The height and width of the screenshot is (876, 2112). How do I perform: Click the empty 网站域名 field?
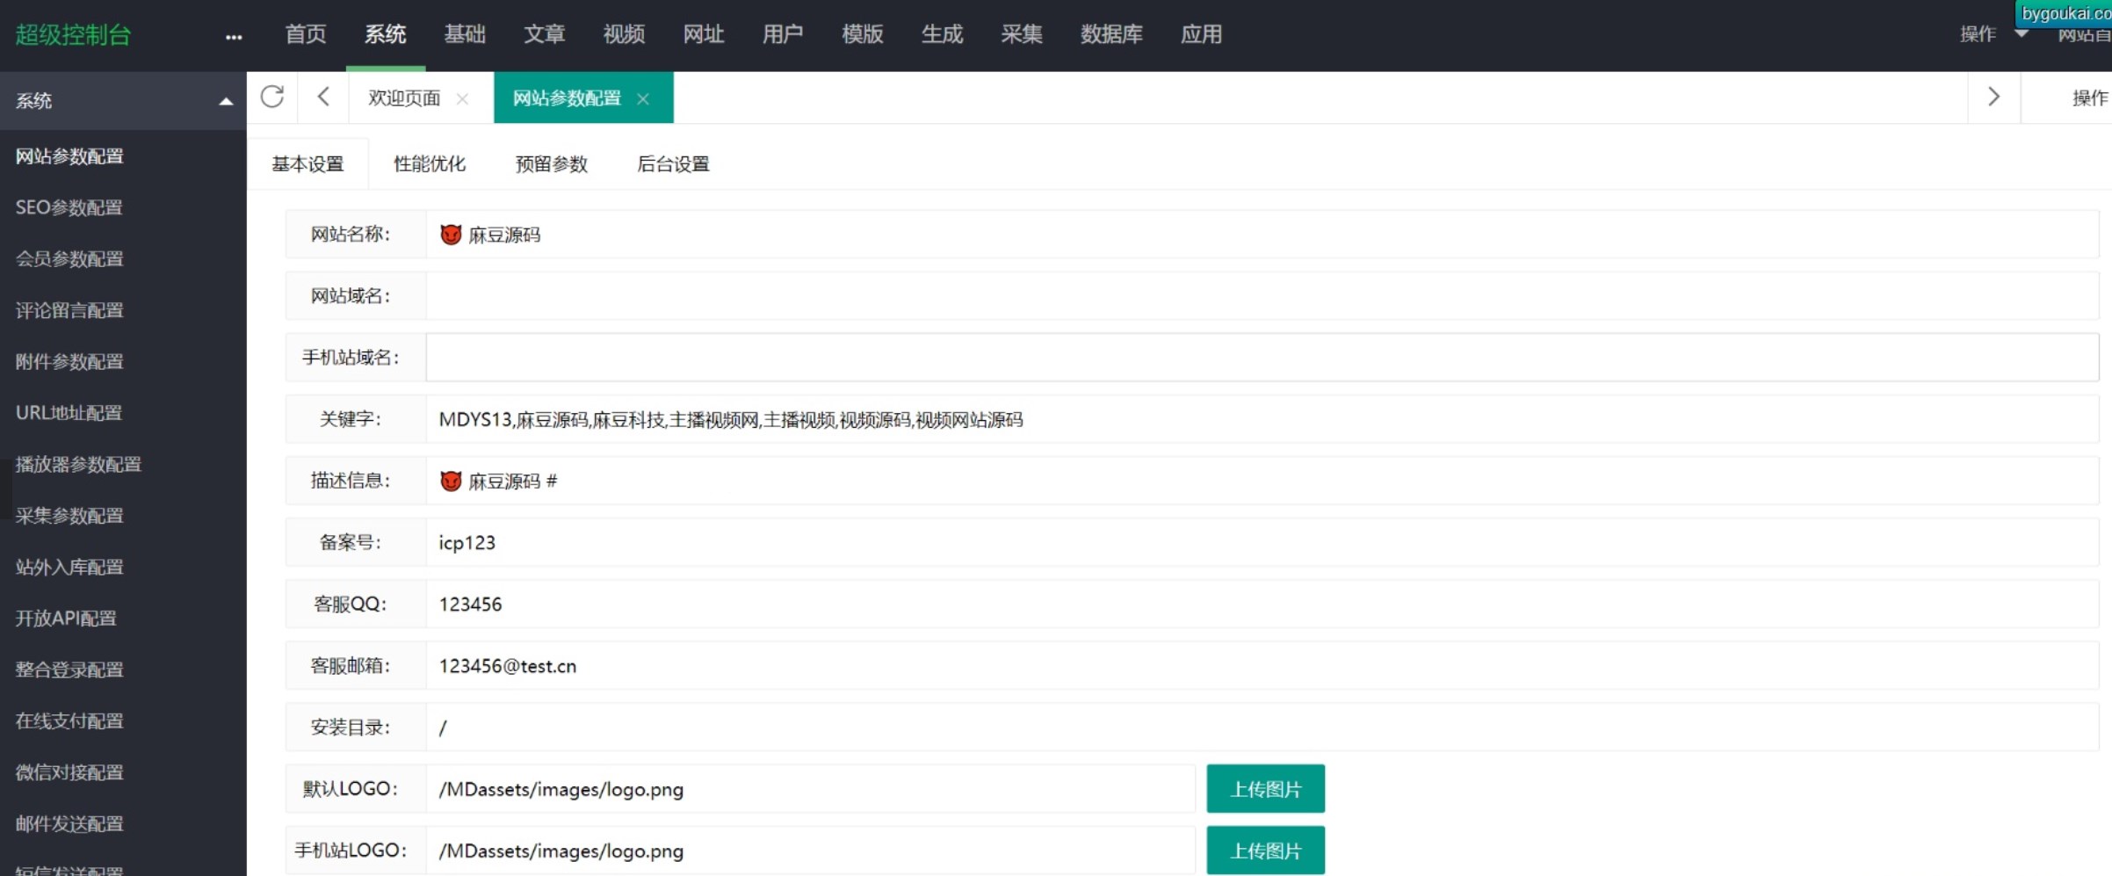pyautogui.click(x=1262, y=295)
